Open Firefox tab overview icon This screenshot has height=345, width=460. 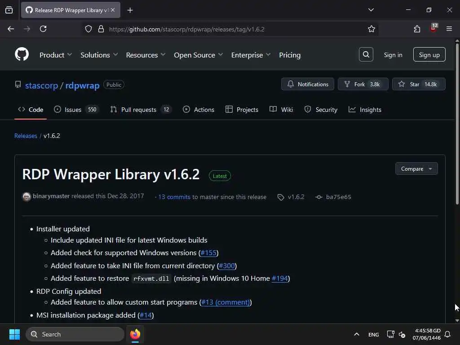[x=9, y=10]
